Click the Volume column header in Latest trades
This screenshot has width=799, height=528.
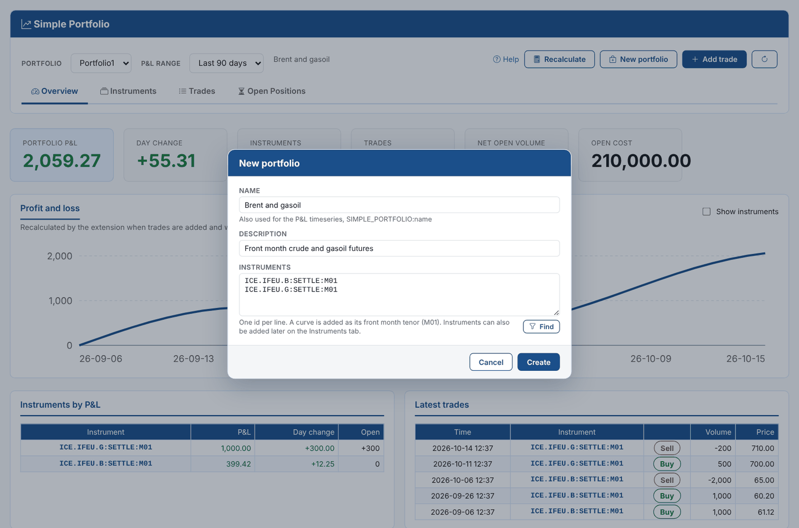(x=714, y=432)
